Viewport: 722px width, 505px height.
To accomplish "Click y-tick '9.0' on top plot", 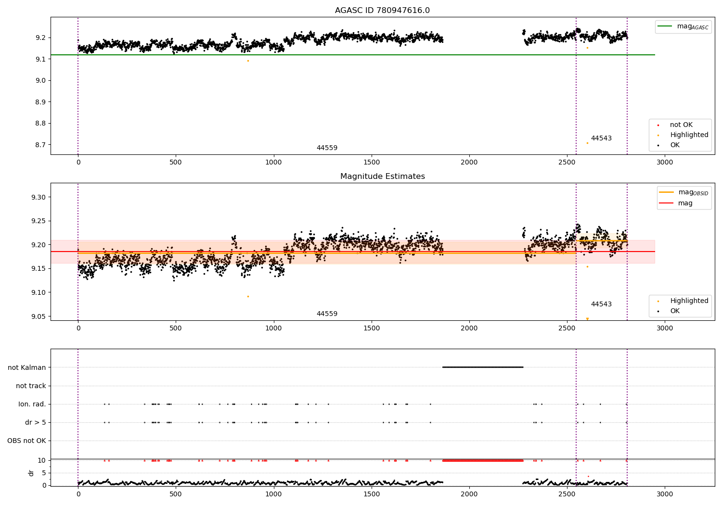I will pyautogui.click(x=40, y=80).
